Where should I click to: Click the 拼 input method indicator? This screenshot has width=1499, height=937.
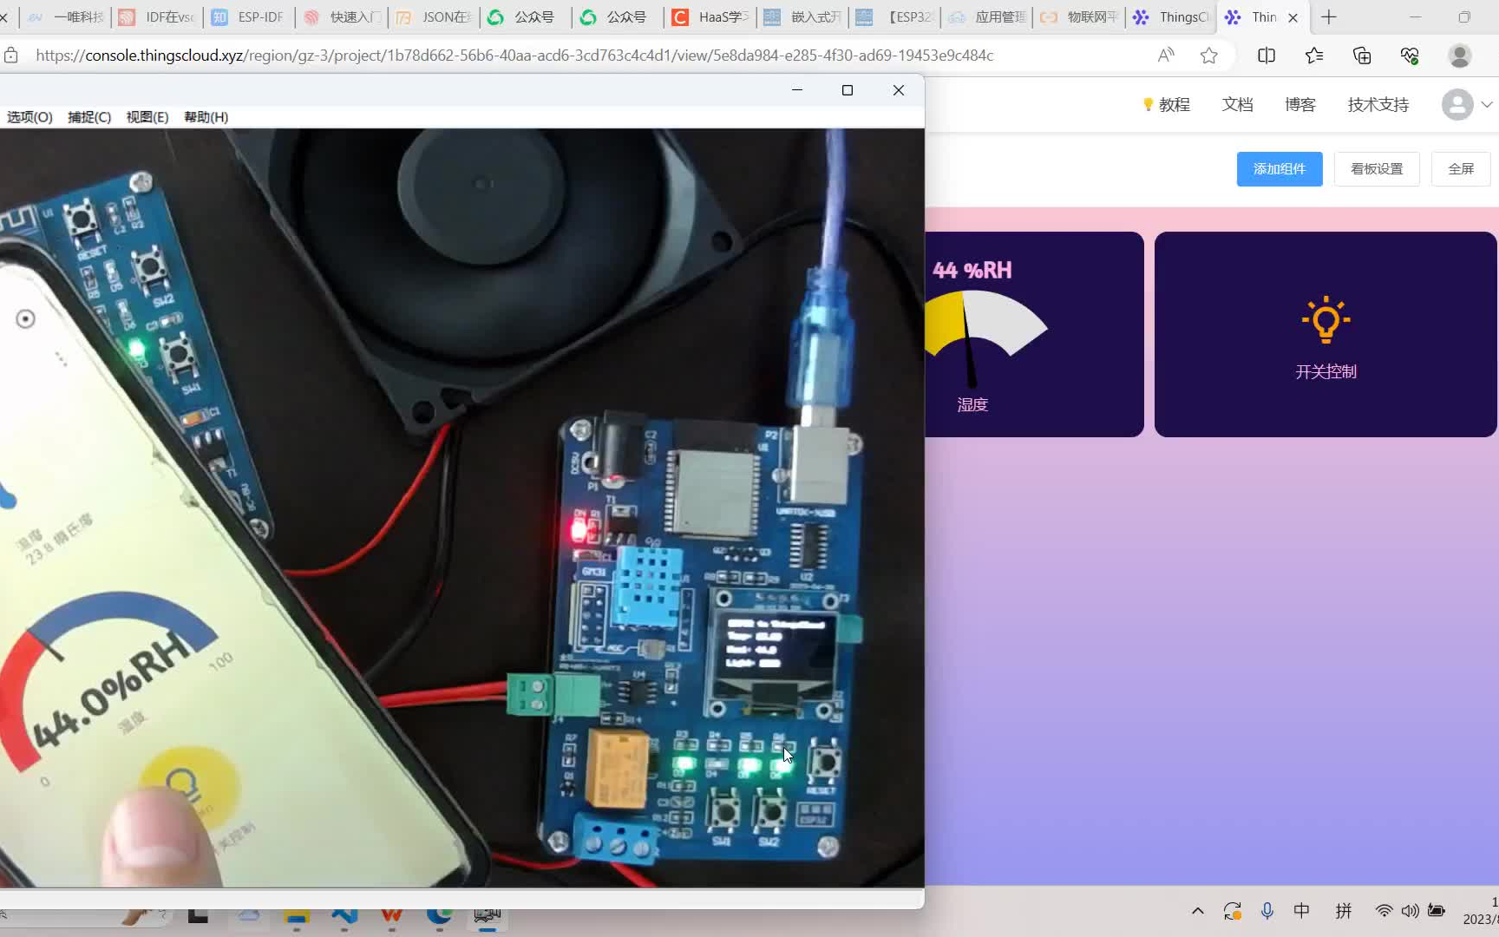pyautogui.click(x=1344, y=911)
